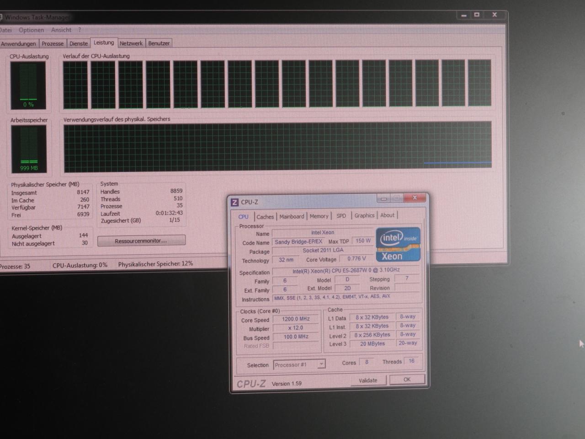The width and height of the screenshot is (585, 439).
Task: Click the Validate button in CPU-Z
Action: click(368, 380)
